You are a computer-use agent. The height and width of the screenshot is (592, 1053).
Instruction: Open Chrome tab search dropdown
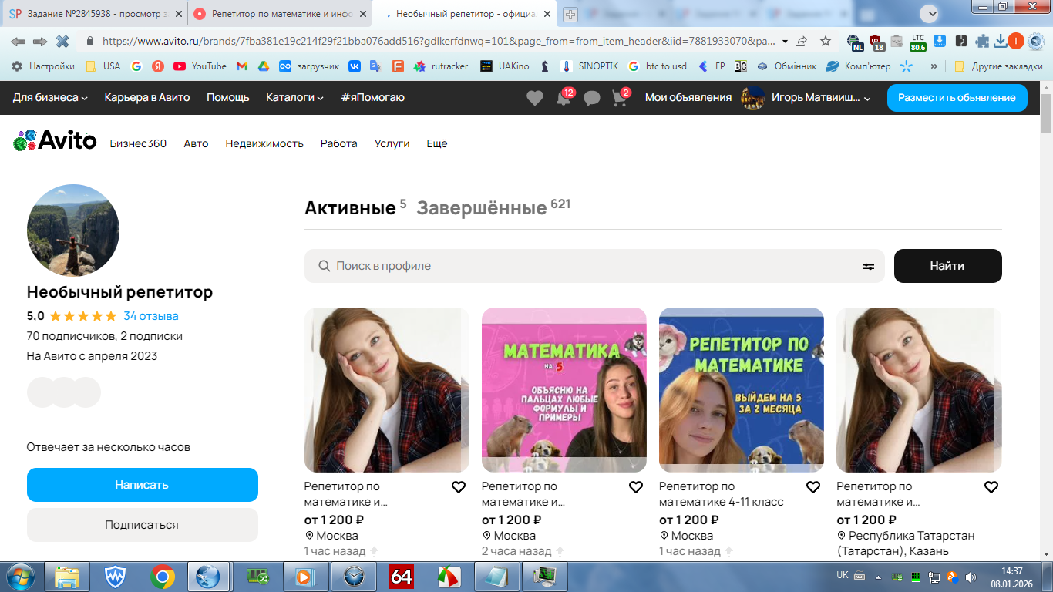[930, 13]
